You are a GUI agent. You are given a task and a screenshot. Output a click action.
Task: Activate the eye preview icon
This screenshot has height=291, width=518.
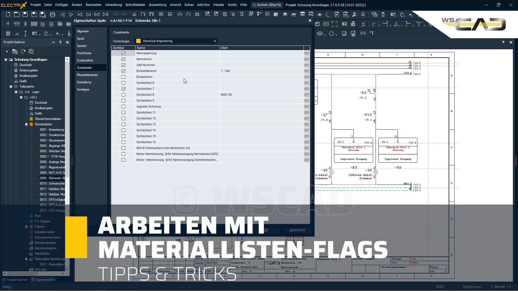click(x=320, y=14)
